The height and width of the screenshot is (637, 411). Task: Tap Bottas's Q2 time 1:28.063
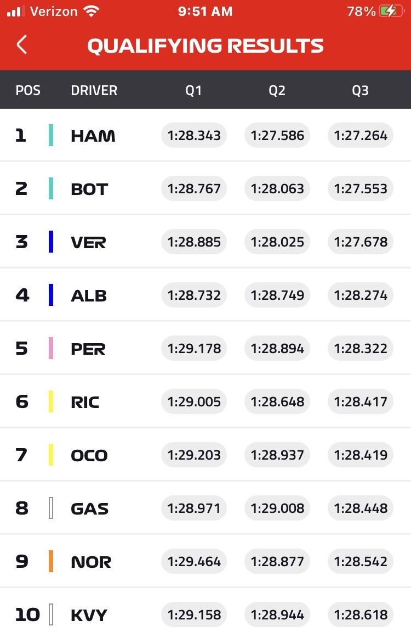pyautogui.click(x=277, y=188)
